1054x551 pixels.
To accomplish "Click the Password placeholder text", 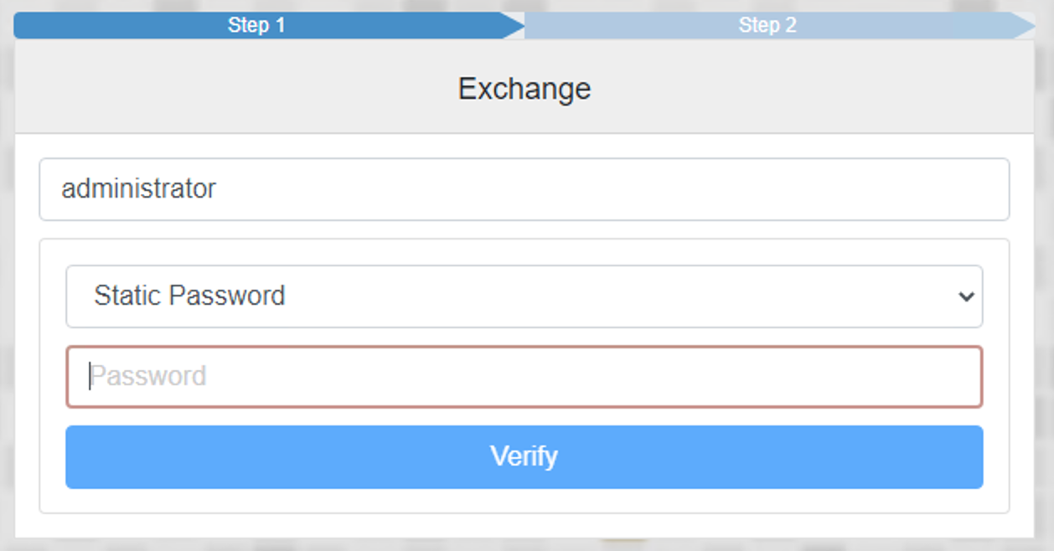I will tap(148, 376).
